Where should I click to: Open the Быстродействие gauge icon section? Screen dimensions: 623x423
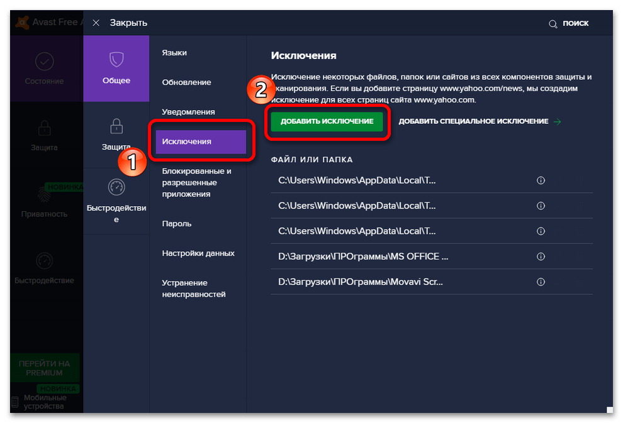click(116, 187)
